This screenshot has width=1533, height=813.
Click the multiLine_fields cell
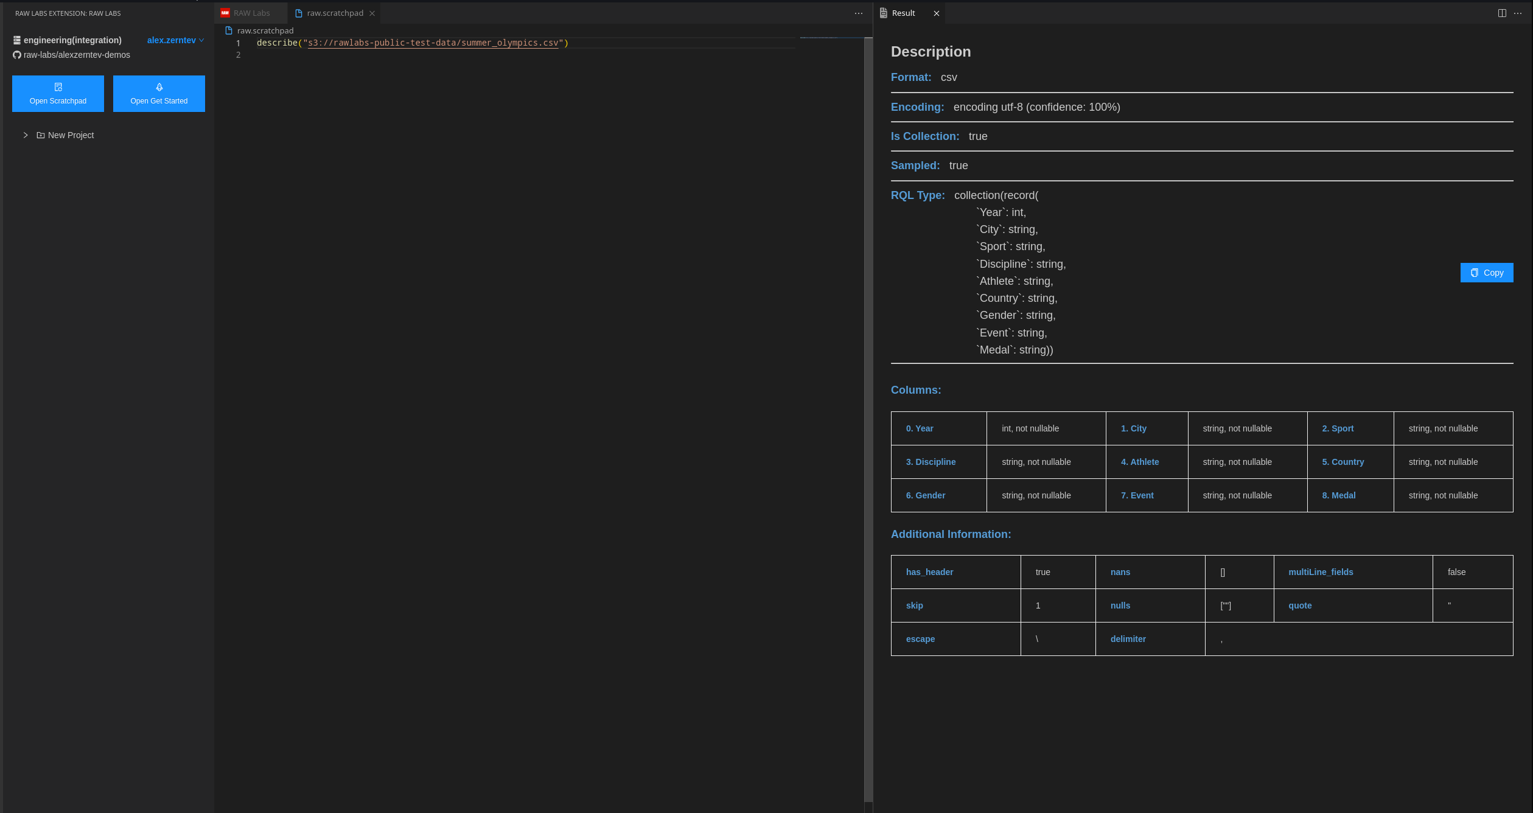coord(1353,572)
